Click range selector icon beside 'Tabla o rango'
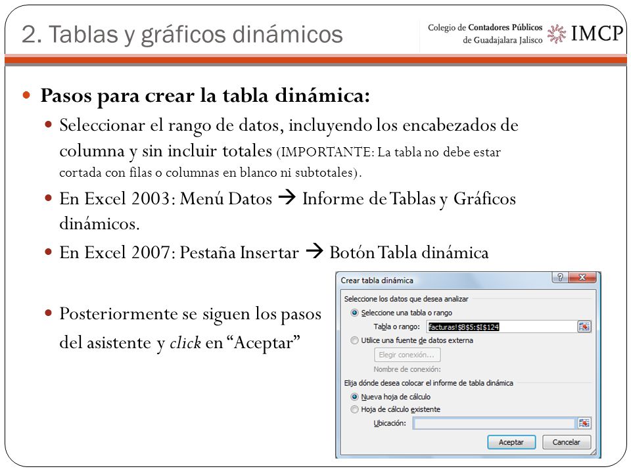Screen dimensions: 631x473 pyautogui.click(x=584, y=327)
